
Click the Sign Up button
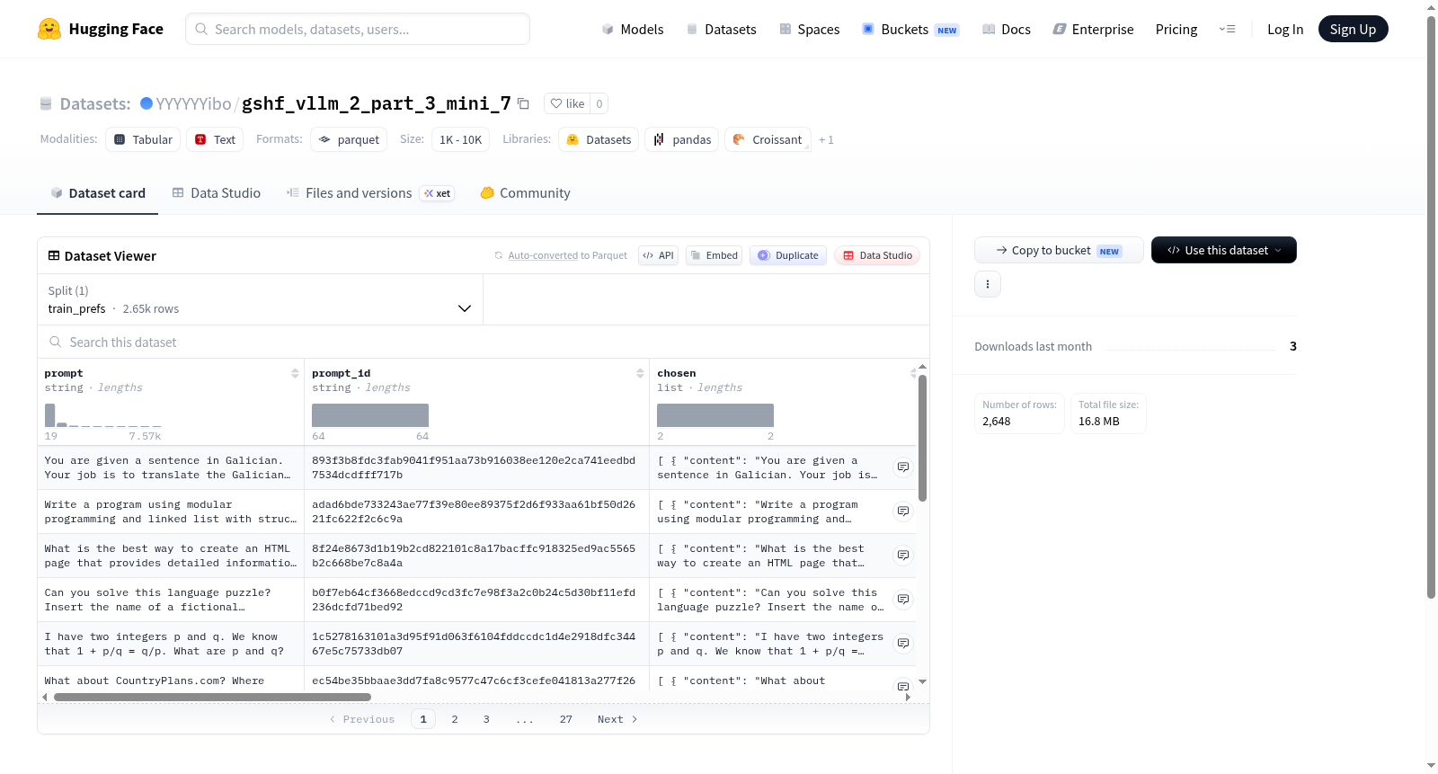click(x=1353, y=29)
